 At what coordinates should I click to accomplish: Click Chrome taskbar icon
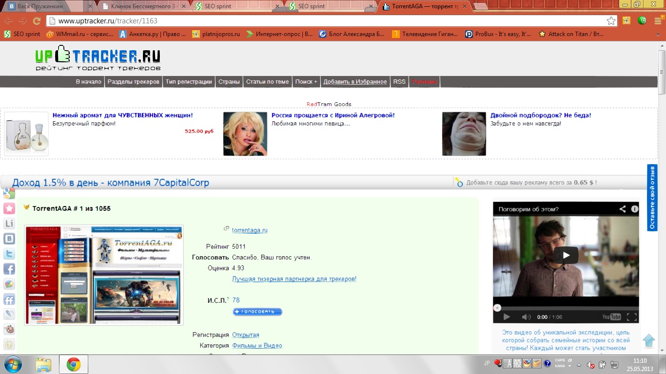click(74, 364)
